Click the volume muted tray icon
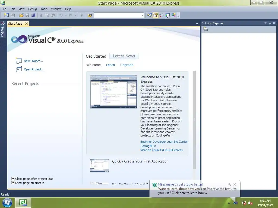 (x=250, y=203)
